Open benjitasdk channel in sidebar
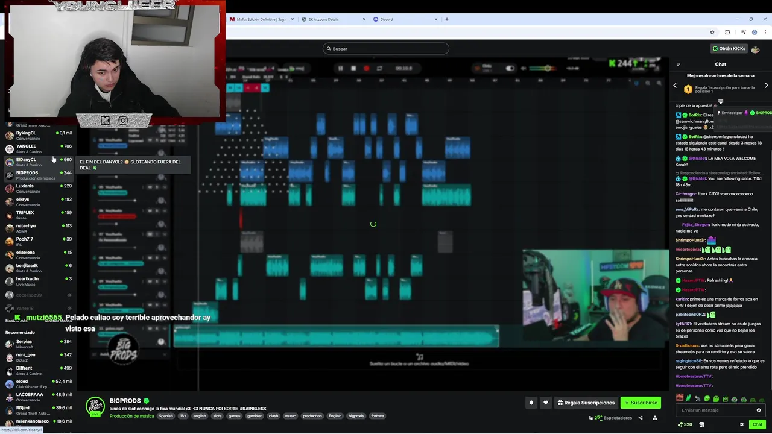772x434 pixels. tap(39, 268)
